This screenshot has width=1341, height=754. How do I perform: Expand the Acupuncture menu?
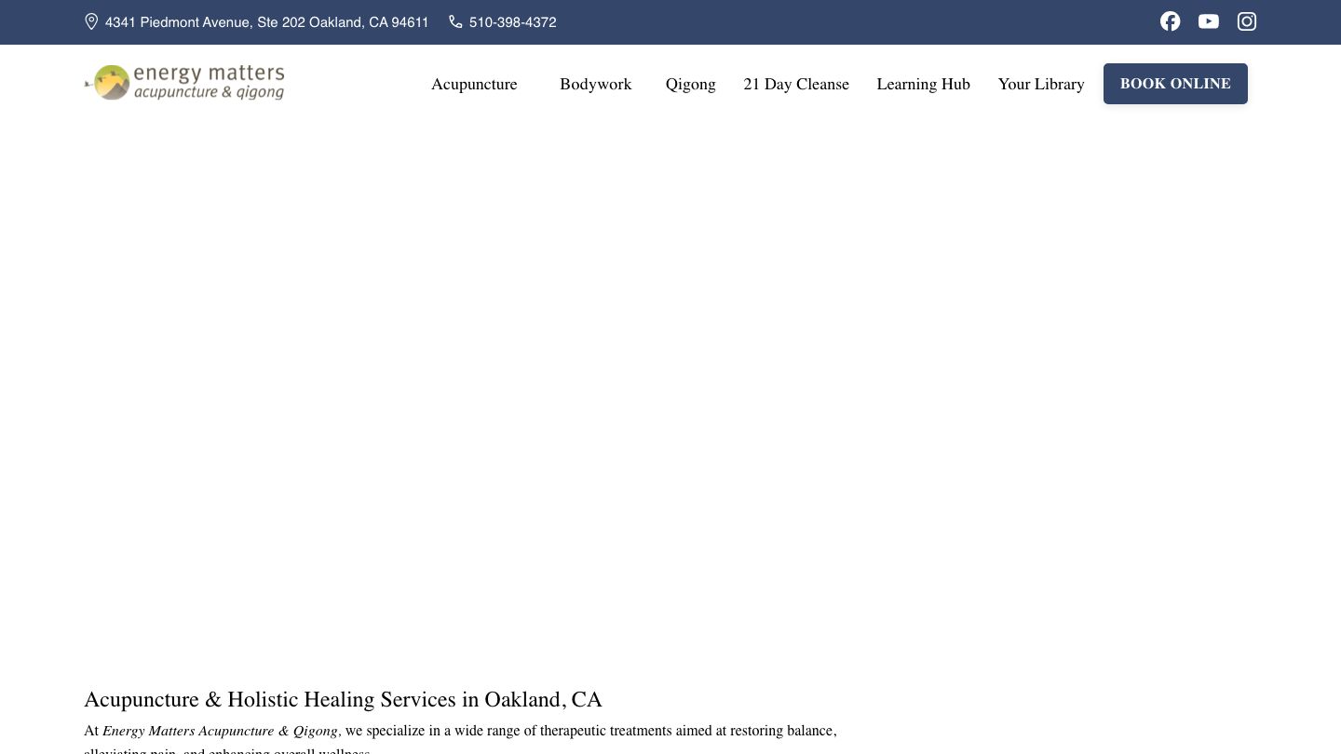474,84
